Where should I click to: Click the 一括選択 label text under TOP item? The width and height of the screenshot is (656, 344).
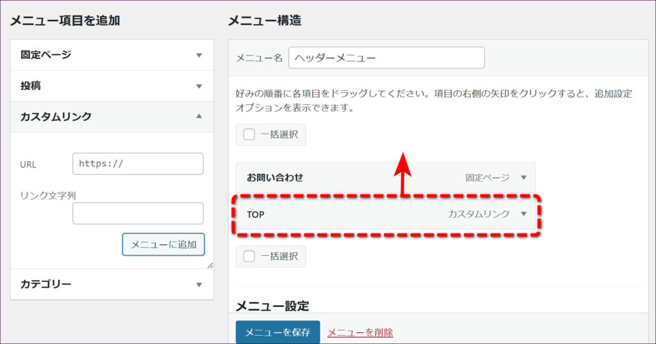(x=279, y=256)
